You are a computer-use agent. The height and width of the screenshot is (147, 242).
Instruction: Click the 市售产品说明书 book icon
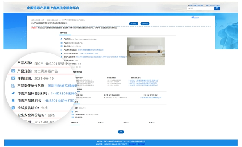[13, 101]
